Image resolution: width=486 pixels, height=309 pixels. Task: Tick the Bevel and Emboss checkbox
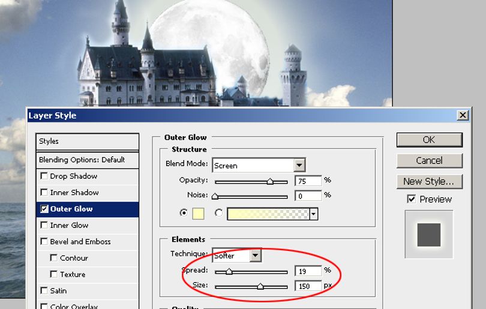44,241
